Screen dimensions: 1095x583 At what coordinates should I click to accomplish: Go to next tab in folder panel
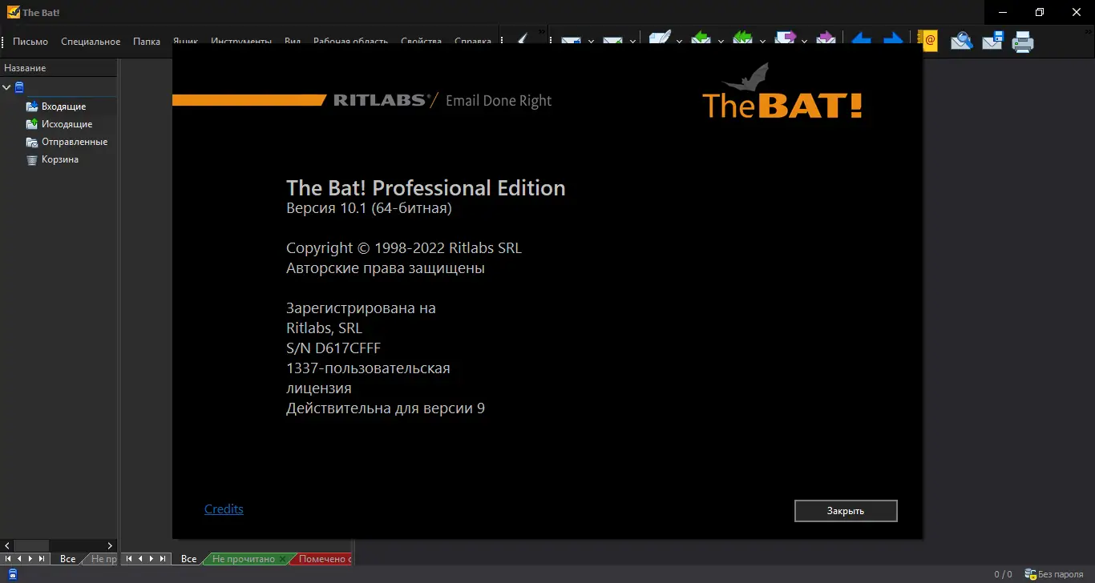(x=30, y=558)
